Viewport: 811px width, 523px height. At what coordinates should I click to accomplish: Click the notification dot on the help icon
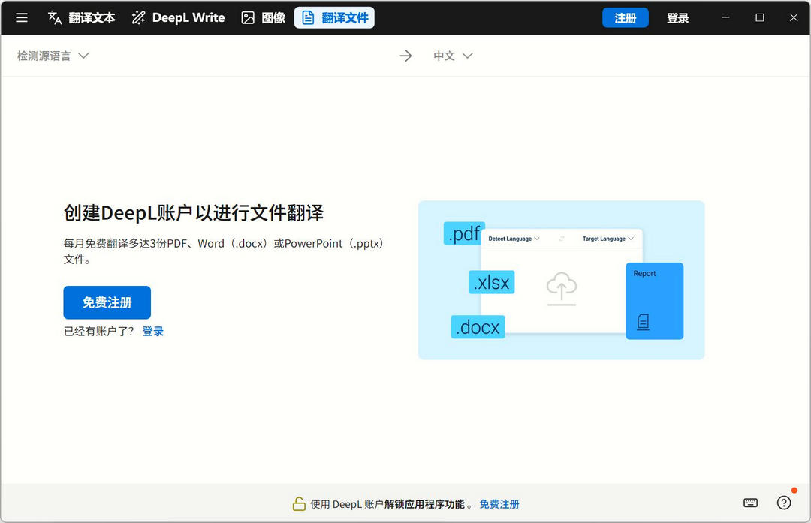[x=794, y=491]
